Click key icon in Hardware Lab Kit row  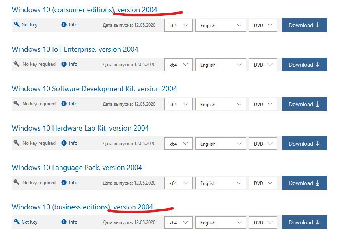point(17,143)
